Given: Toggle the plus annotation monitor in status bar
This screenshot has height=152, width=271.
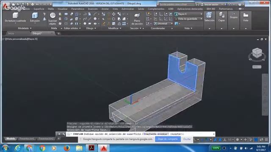Looking at the screenshot, I should (x=245, y=139).
